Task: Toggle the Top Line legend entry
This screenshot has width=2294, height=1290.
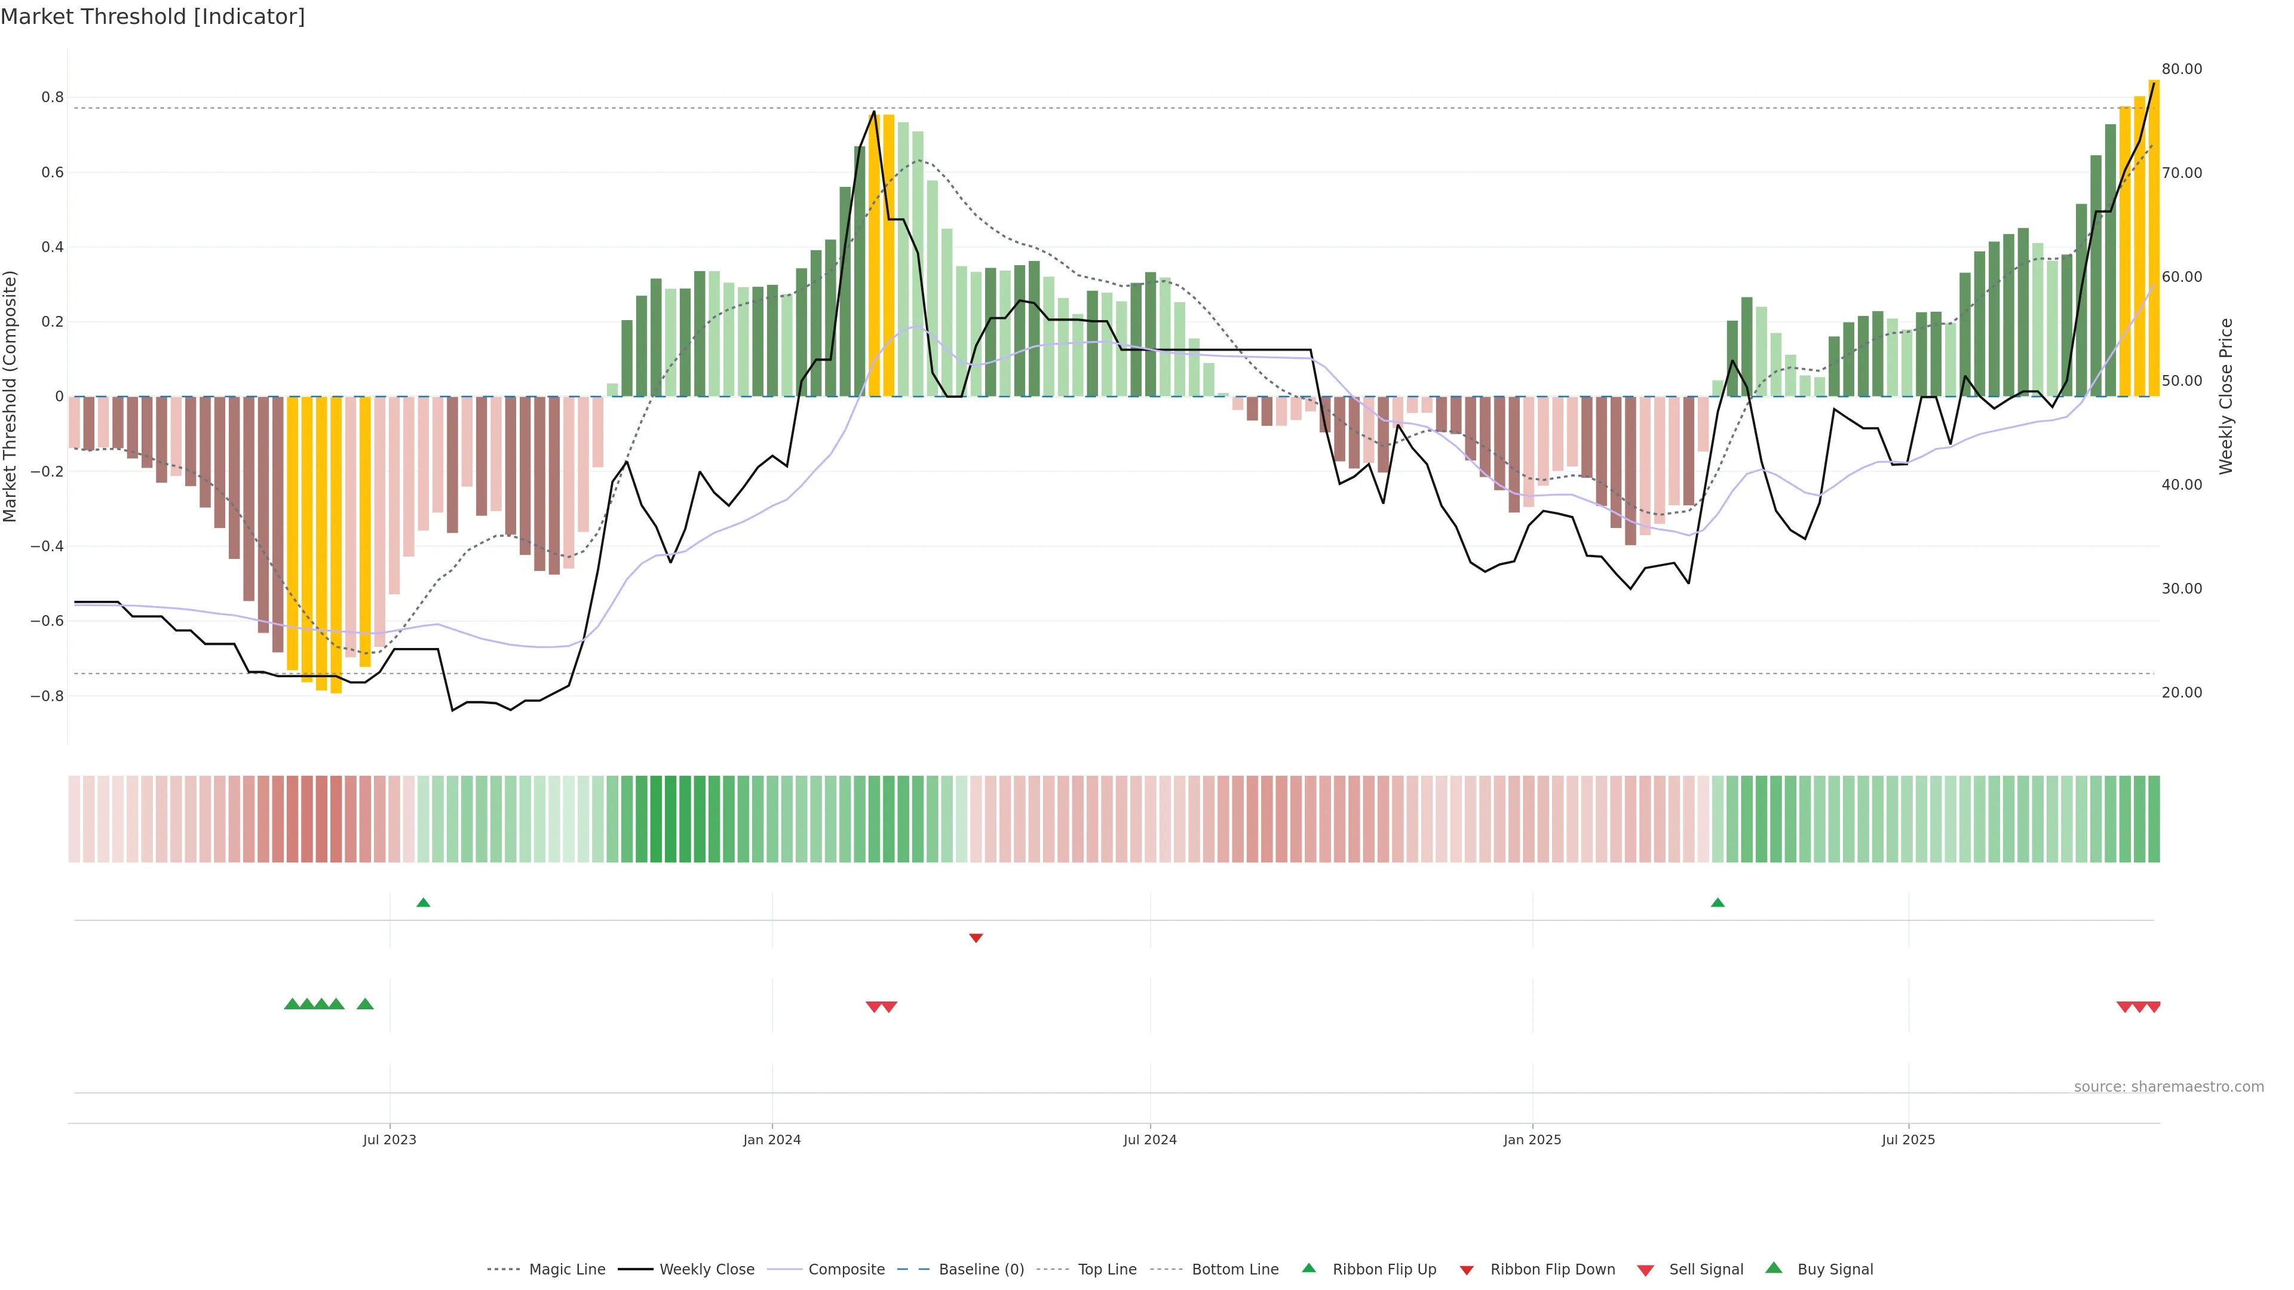Action: point(1107,1270)
